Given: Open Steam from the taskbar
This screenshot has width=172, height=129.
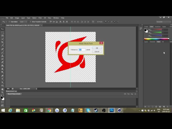Looking at the screenshot, I should pos(96,110).
